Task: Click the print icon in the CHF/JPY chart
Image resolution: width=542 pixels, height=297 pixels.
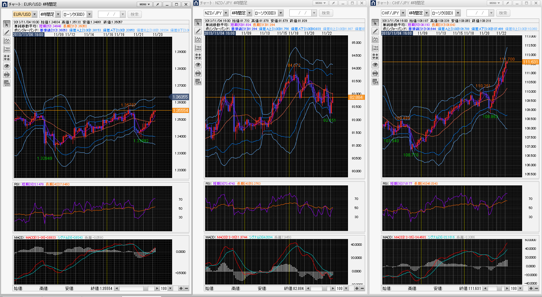Action: coord(375,73)
